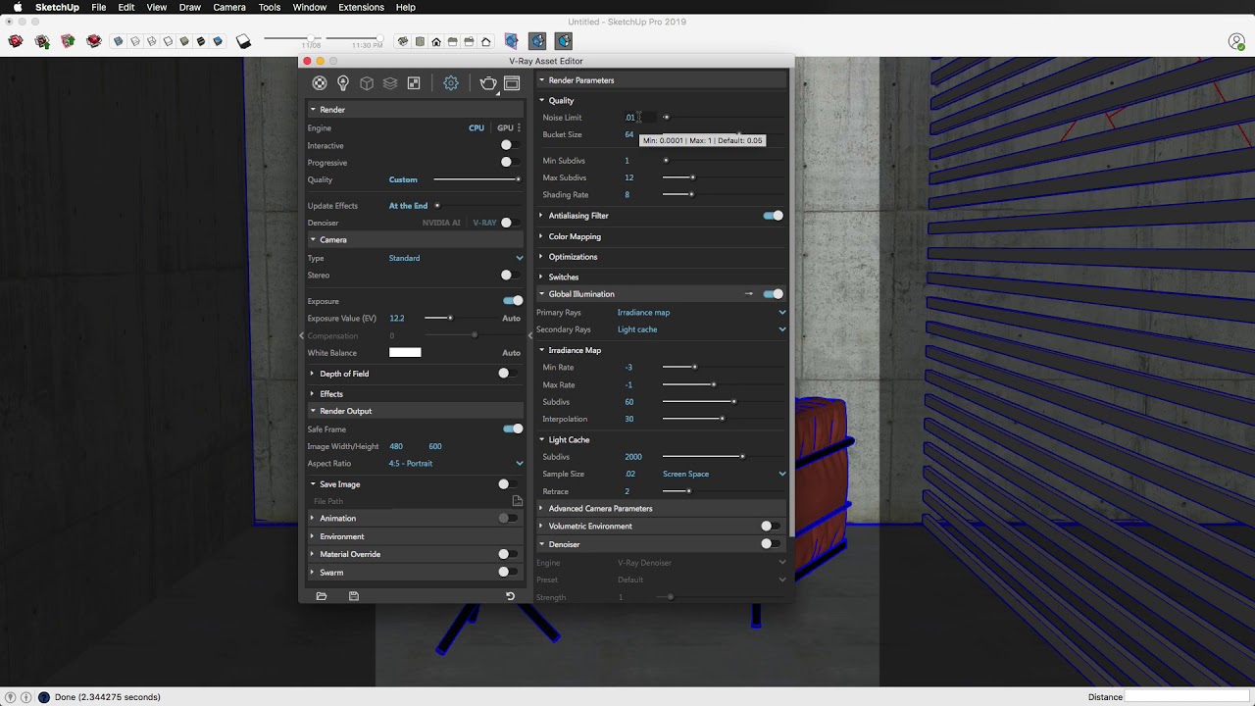Choose the V-RAY denoiser option

(484, 223)
